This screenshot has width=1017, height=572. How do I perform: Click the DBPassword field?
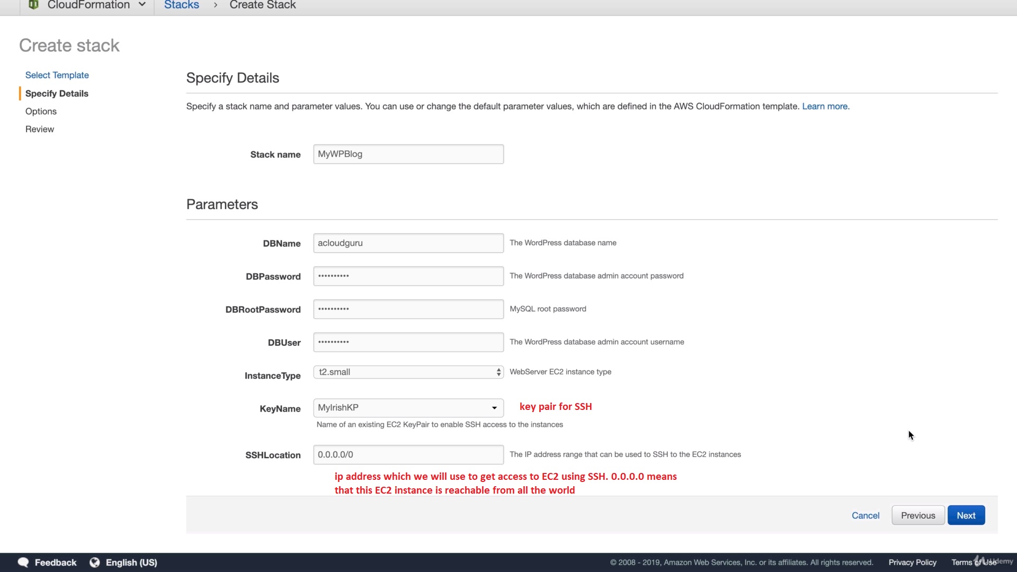click(408, 276)
